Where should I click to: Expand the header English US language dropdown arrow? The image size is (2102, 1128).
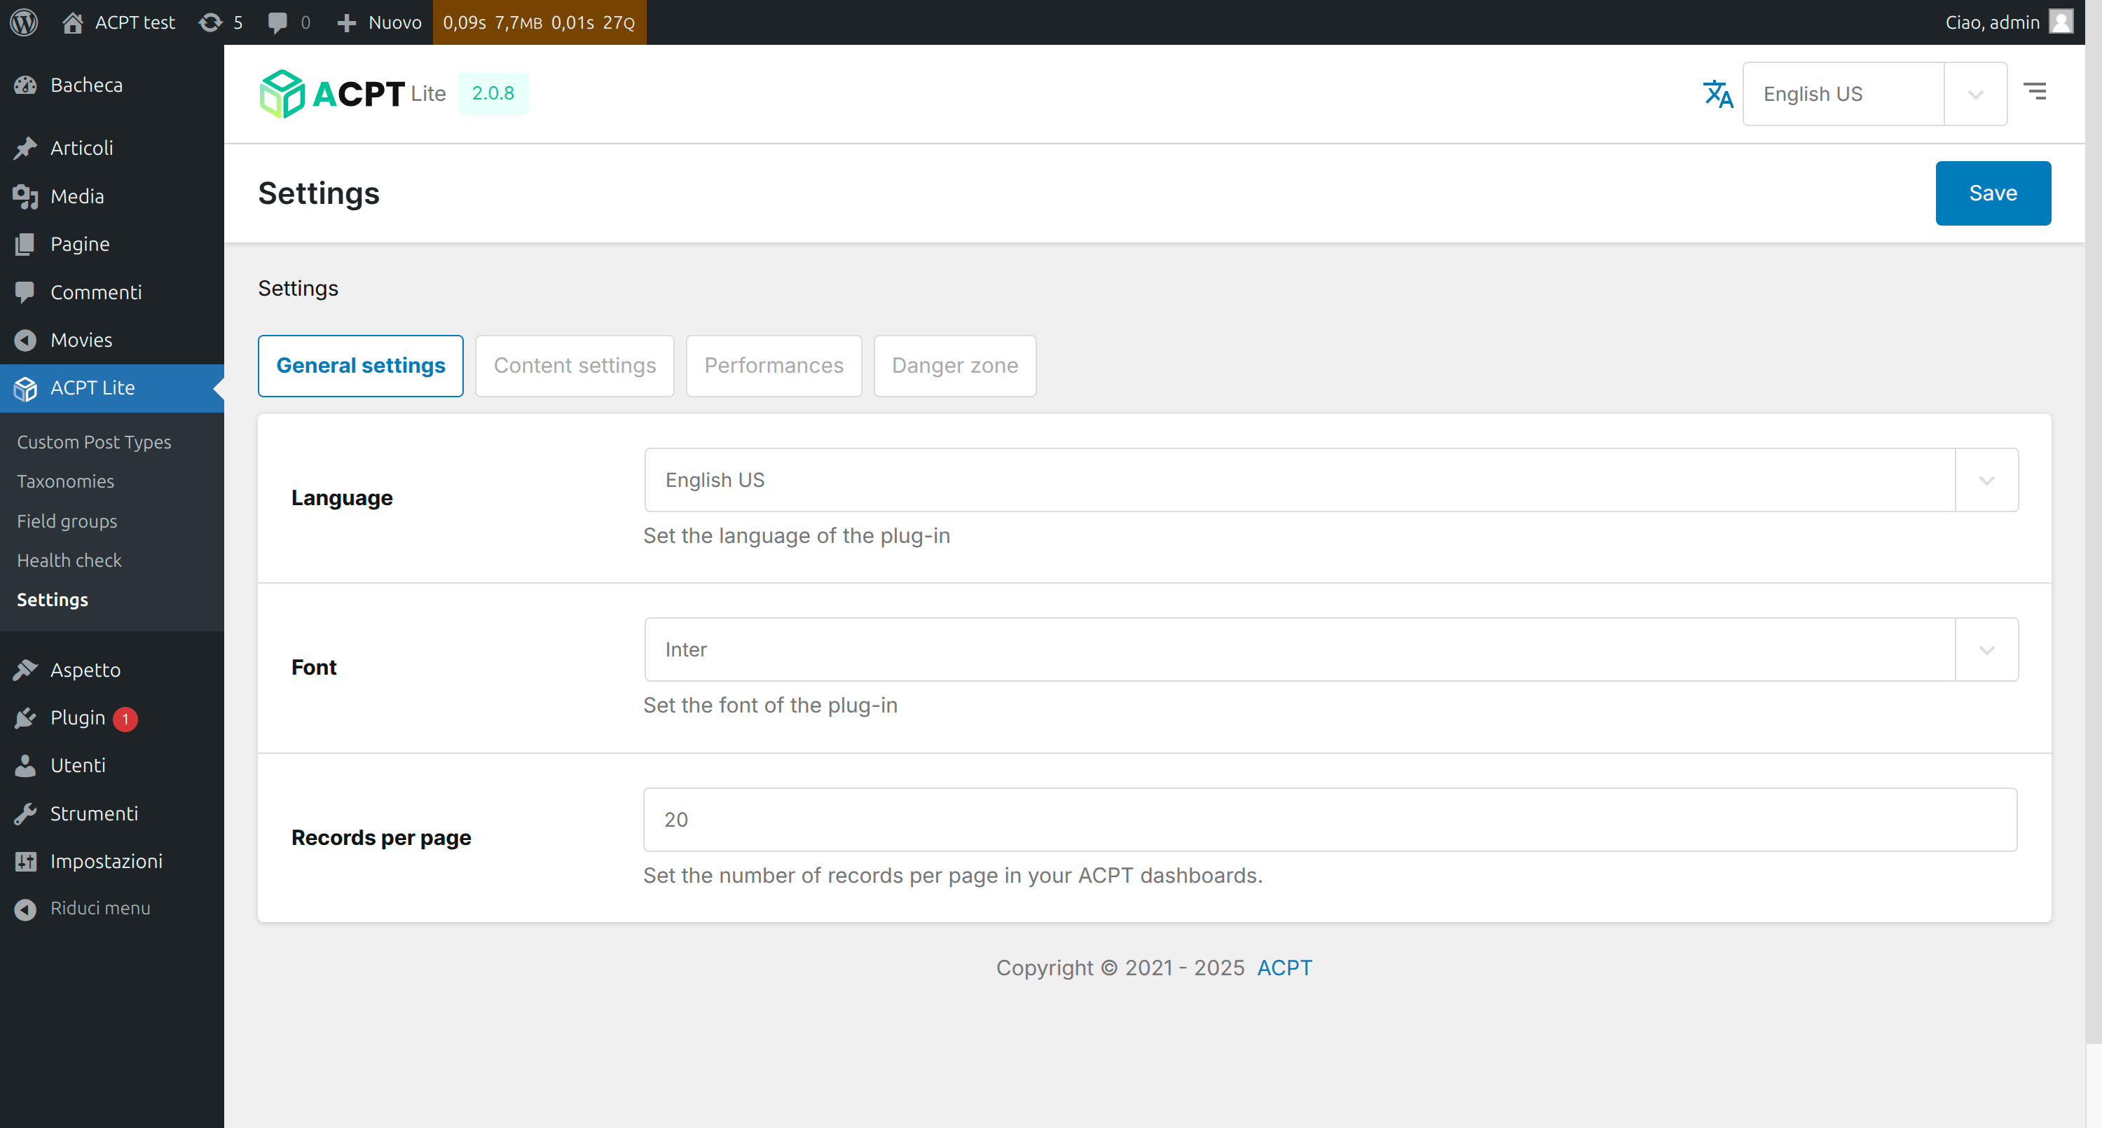[1975, 94]
